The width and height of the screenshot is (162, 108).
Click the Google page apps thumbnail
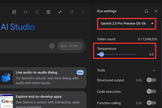click(6, 101)
